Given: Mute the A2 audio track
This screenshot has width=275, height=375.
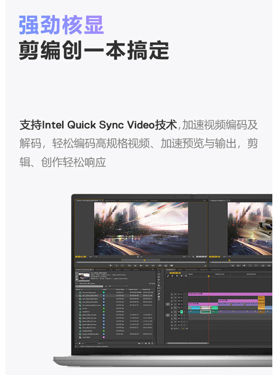Looking at the screenshot, I should [182, 315].
